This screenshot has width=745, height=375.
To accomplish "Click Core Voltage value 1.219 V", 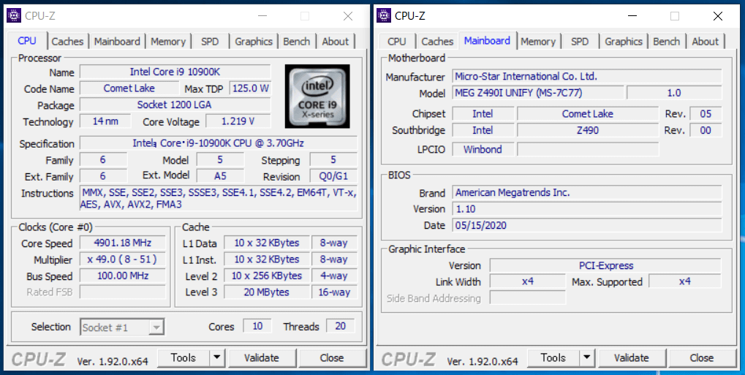I will 238,121.
